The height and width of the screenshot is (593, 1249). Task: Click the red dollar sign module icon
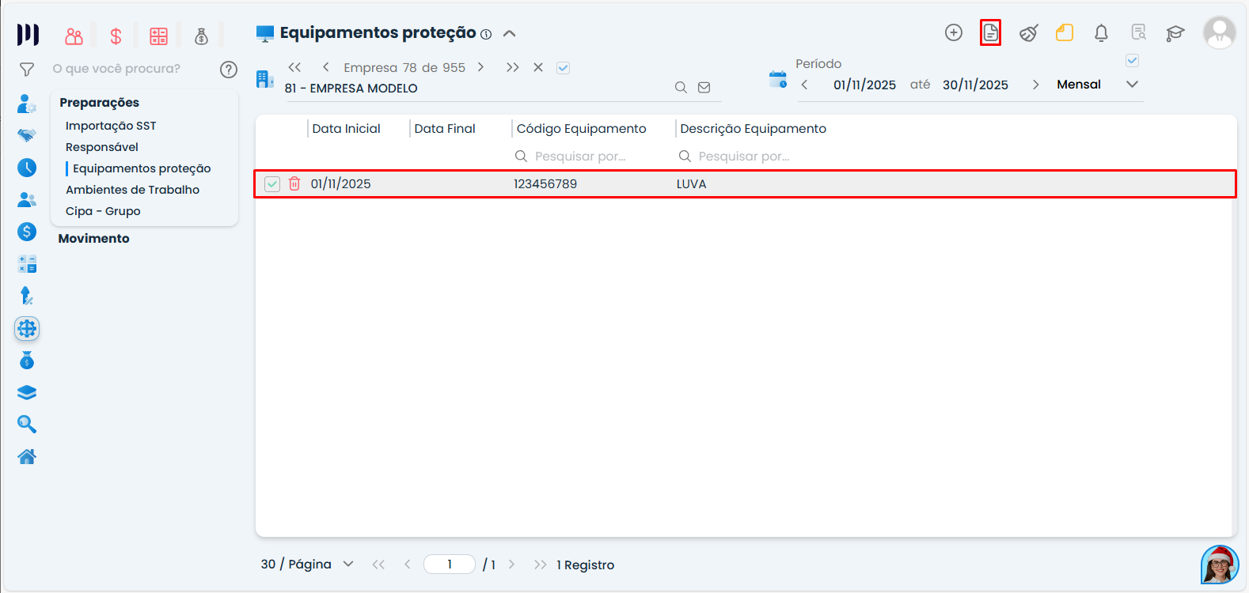pyautogui.click(x=116, y=36)
